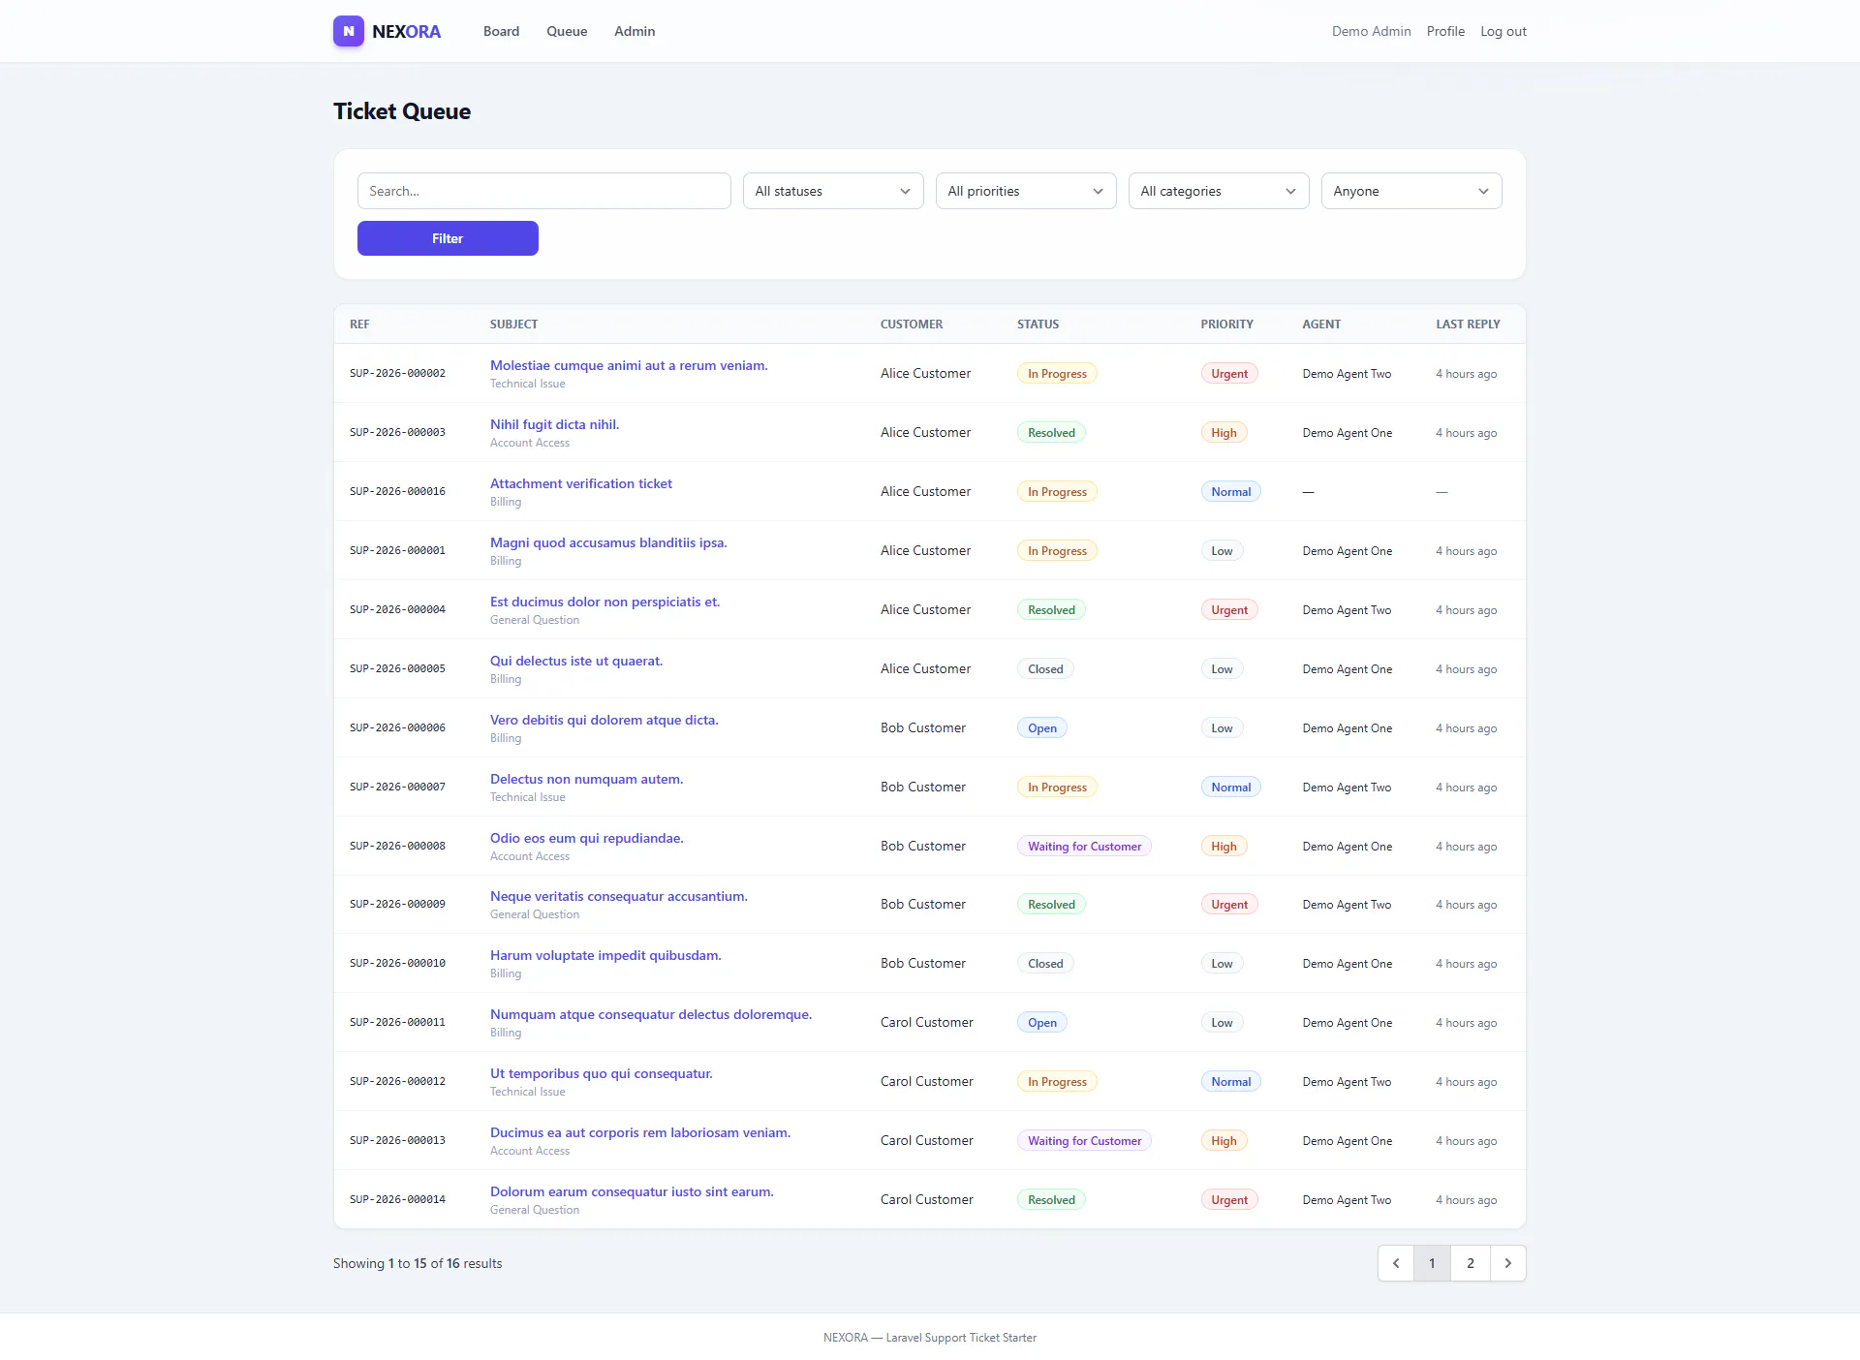This screenshot has height=1360, width=1860.
Task: Click the SUBJECT column header
Action: (x=513, y=325)
